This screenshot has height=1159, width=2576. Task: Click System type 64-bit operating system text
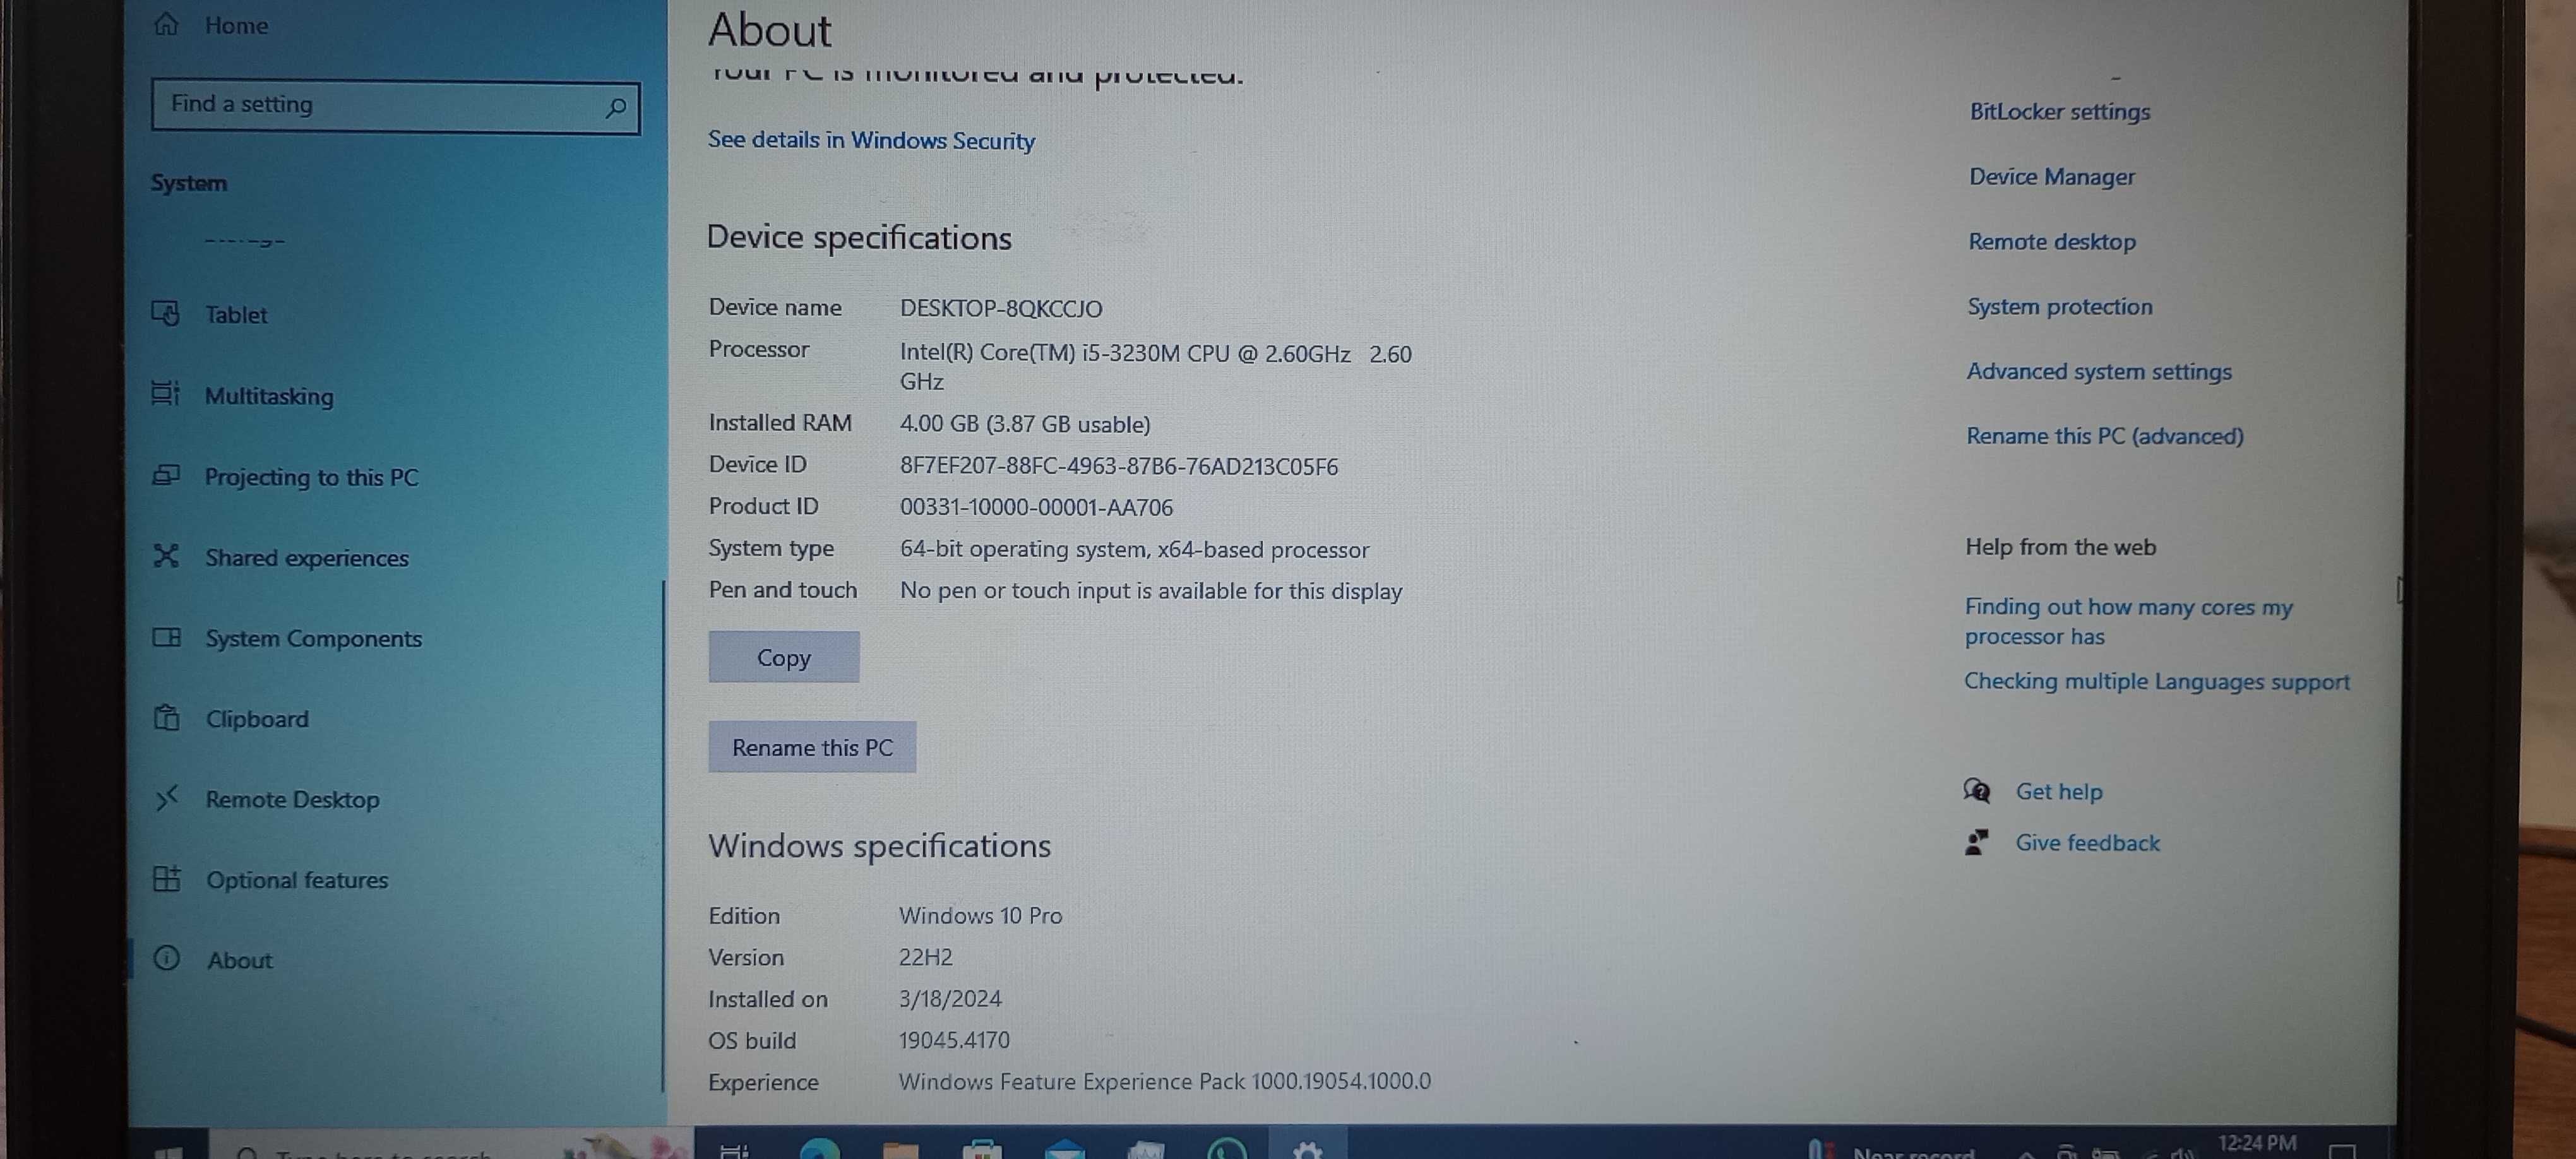1134,549
